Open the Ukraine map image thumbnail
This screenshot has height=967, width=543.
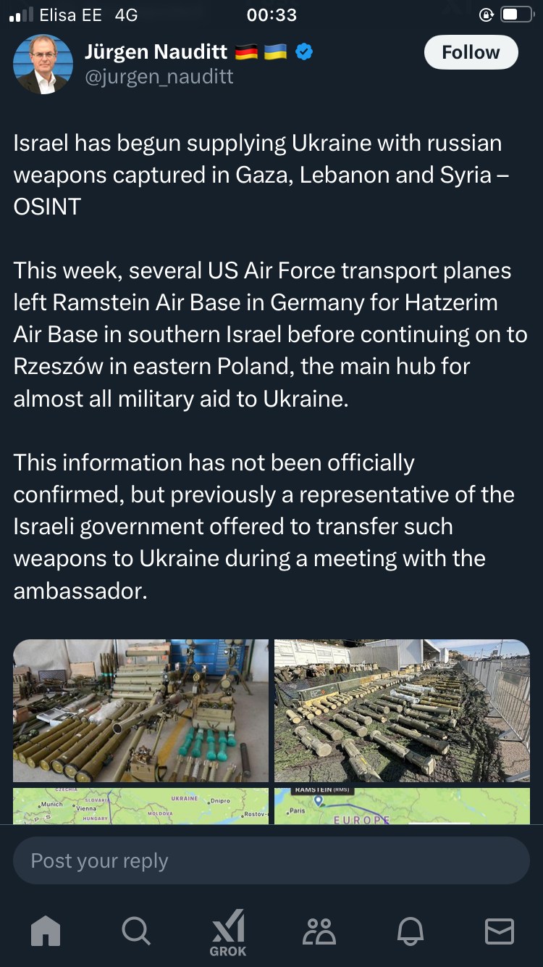click(140, 806)
